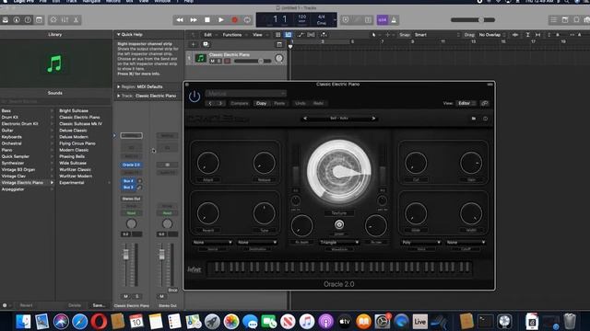
Task: Click the Fast Forward transport button
Action: 194,20
